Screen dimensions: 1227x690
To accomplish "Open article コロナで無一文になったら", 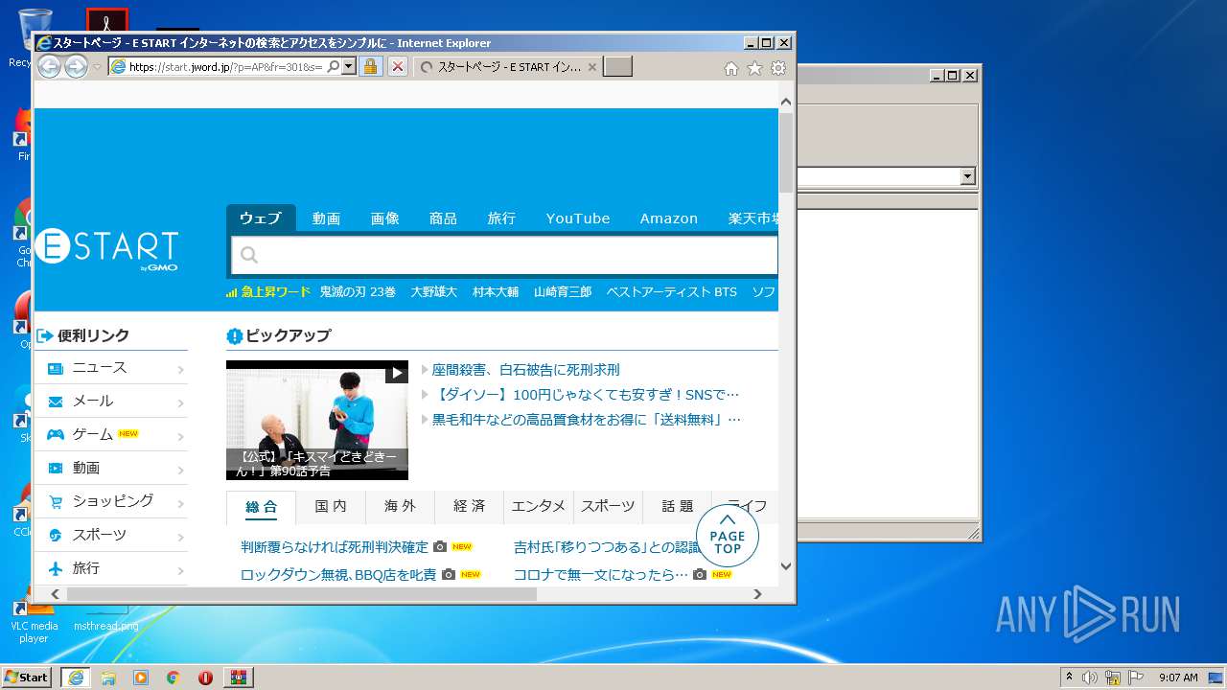I will [601, 575].
